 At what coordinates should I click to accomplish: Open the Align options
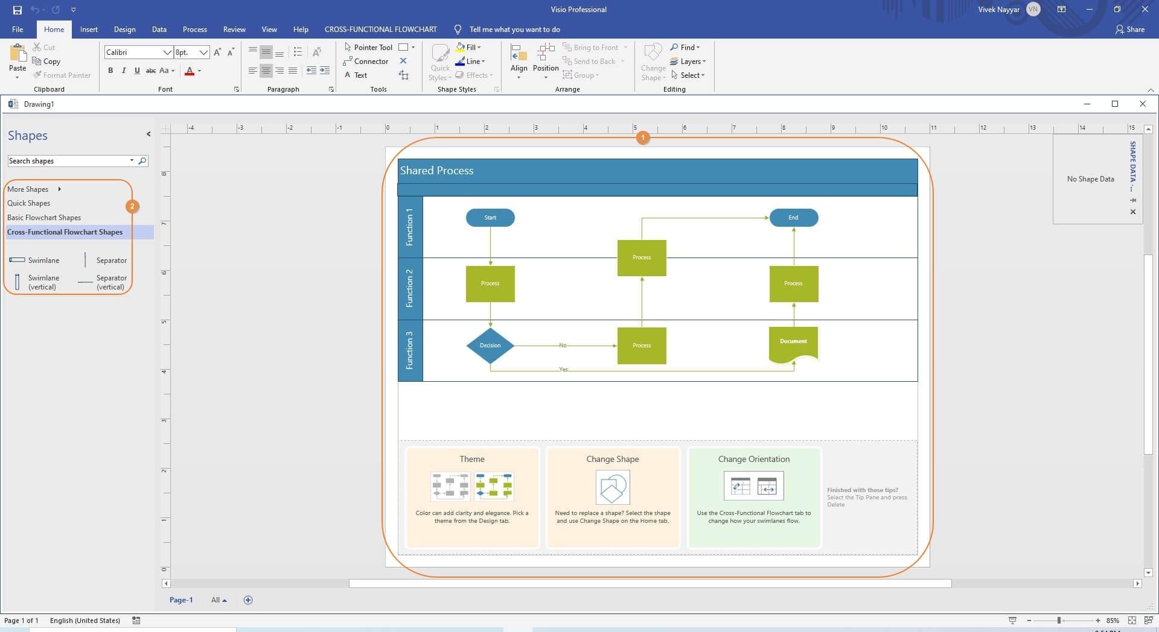(519, 61)
